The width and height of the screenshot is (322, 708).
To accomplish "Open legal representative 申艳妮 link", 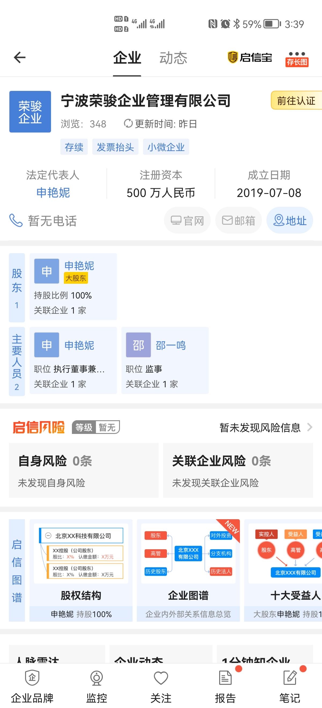I will (x=53, y=193).
